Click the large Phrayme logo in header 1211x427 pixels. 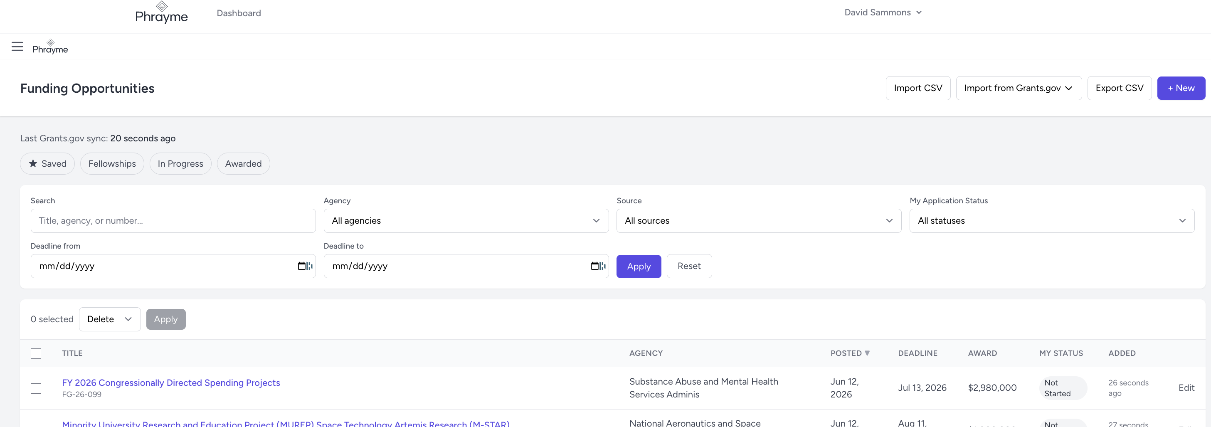[161, 13]
